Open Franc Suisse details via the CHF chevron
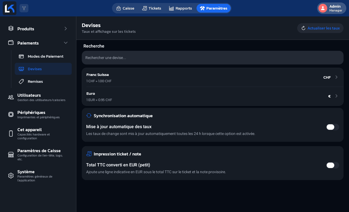This screenshot has width=349, height=212. tap(336, 77)
